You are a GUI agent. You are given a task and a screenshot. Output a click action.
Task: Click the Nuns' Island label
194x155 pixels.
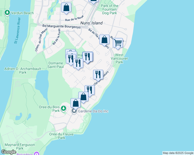pyautogui.click(x=92, y=23)
